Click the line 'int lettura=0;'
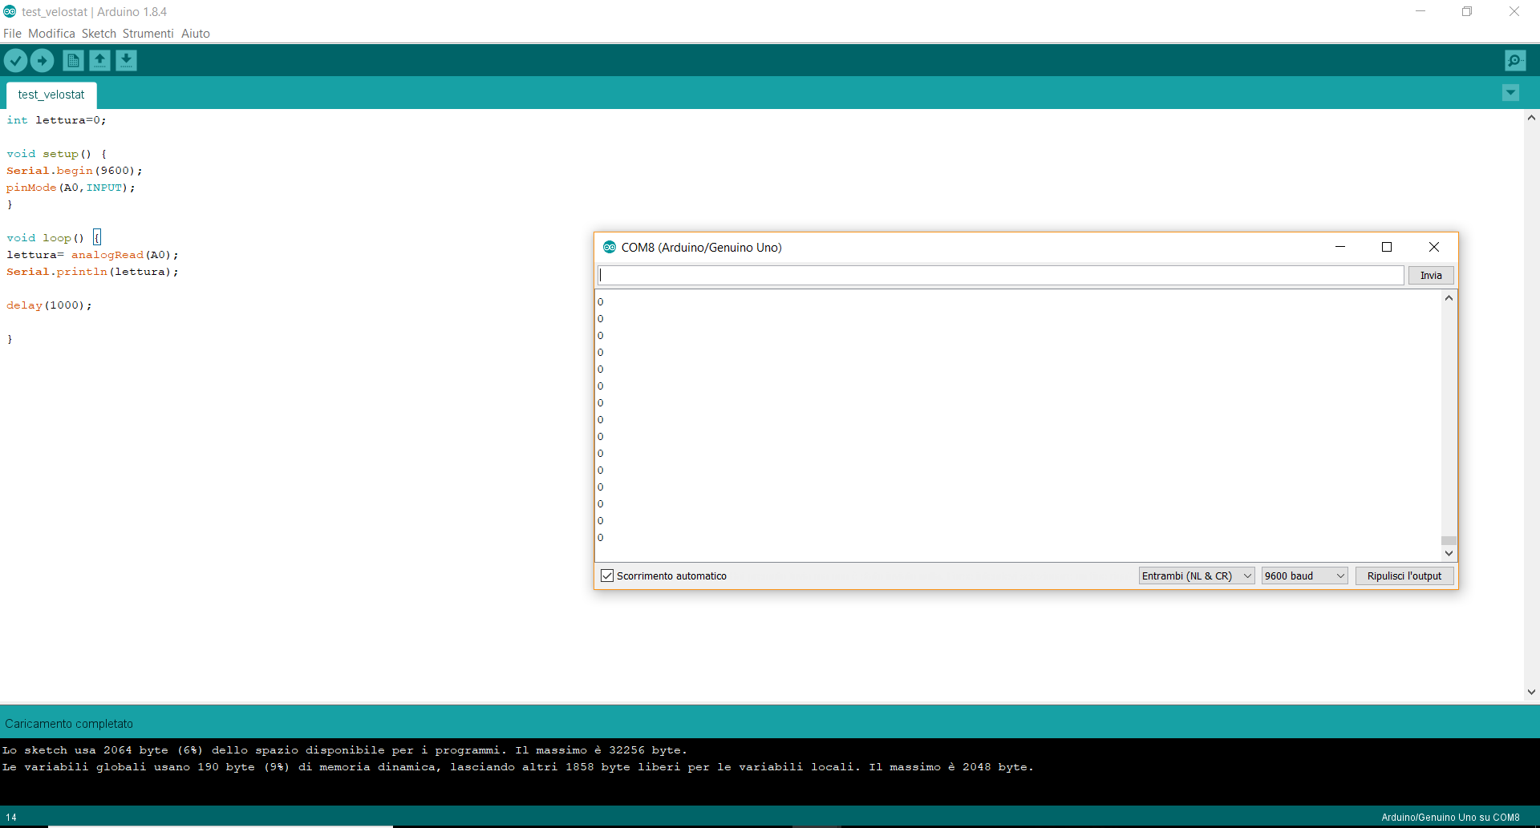Viewport: 1540px width, 828px height. coord(56,120)
